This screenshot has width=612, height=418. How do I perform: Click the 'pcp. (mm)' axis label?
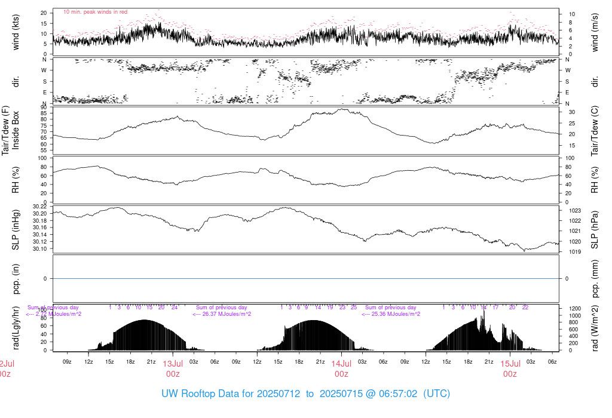tap(595, 279)
